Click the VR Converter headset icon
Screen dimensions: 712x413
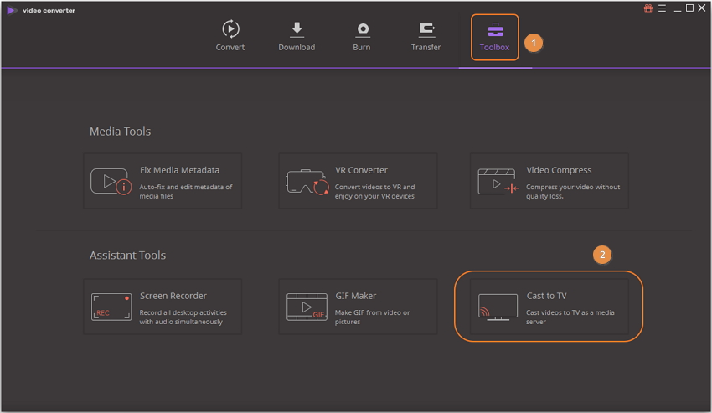(307, 182)
